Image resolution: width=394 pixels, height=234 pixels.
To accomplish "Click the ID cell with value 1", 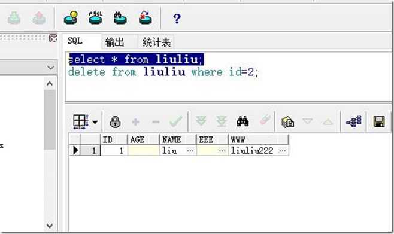I will [x=114, y=150].
